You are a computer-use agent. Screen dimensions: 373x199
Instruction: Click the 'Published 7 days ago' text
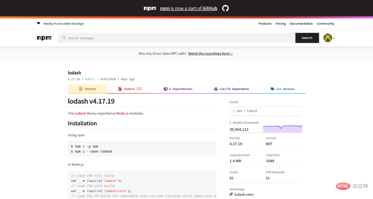(x=117, y=79)
